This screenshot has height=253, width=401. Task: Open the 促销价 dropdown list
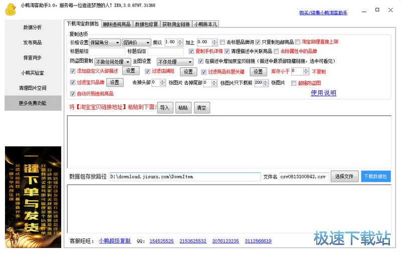[x=135, y=43]
